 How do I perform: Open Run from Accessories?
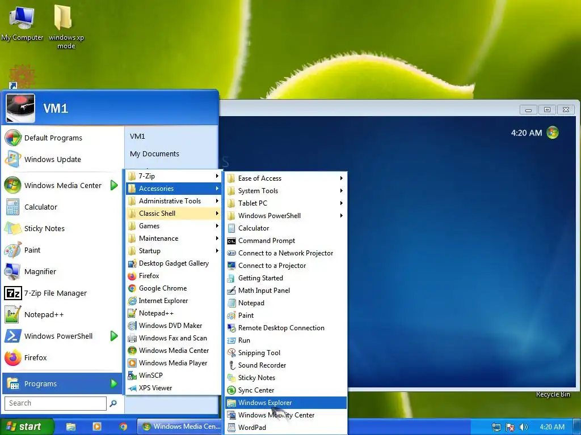coord(286,340)
